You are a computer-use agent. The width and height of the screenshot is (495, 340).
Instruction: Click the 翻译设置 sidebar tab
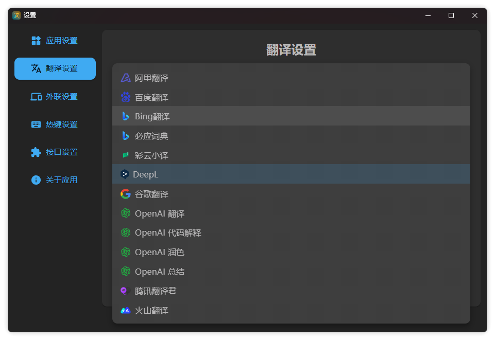(x=55, y=68)
